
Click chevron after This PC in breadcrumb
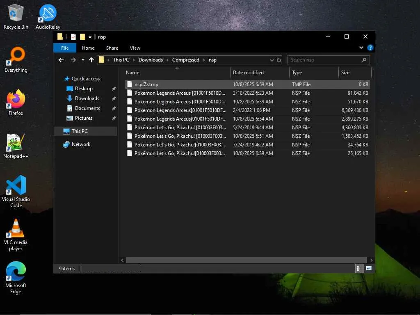point(134,60)
